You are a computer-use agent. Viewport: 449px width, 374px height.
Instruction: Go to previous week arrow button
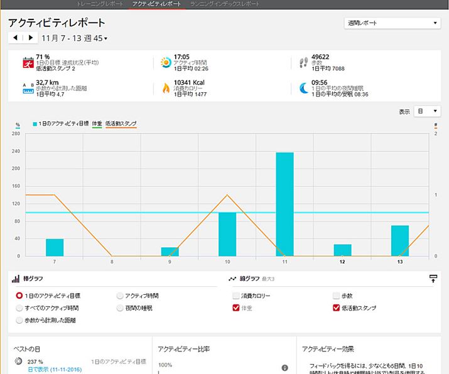click(x=15, y=38)
